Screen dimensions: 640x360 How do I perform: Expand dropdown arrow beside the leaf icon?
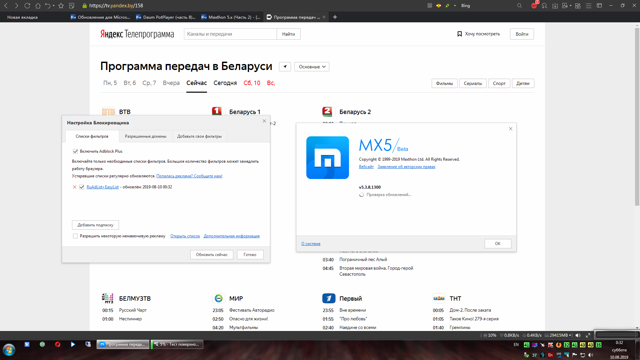(455, 6)
